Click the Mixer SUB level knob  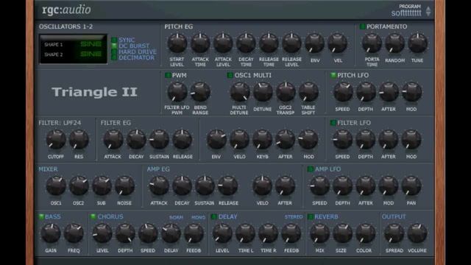[102, 185]
